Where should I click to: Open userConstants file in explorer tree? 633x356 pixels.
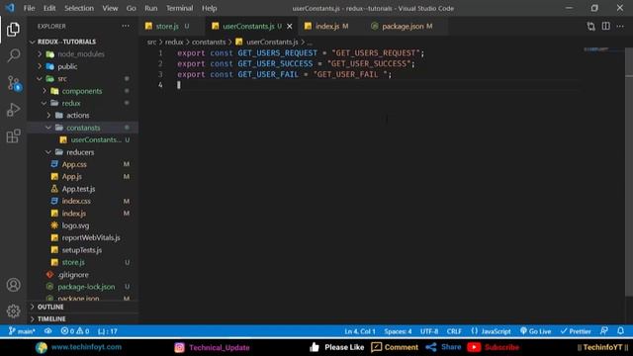(x=83, y=139)
